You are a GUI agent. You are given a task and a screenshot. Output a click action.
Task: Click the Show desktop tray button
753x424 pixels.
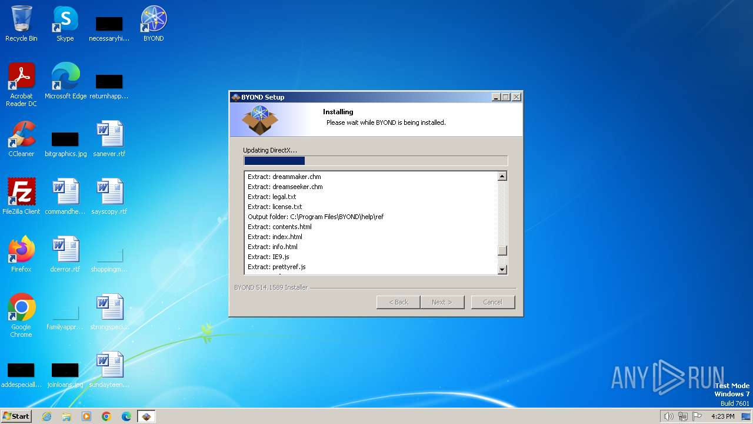(x=747, y=416)
